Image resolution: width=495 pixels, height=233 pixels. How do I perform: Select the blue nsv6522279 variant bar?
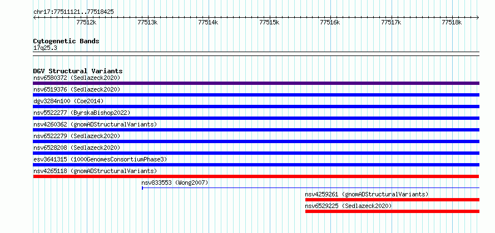(x=256, y=141)
